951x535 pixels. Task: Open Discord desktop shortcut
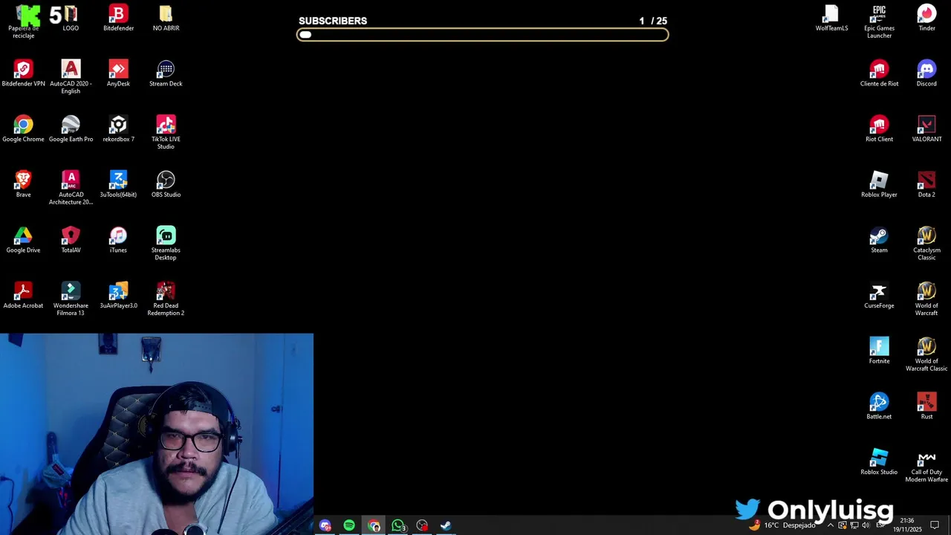(926, 74)
